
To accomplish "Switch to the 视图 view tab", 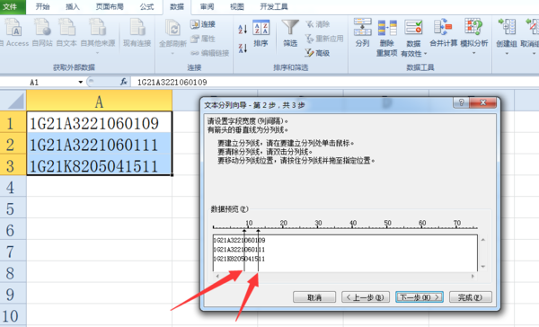I will pyautogui.click(x=237, y=6).
